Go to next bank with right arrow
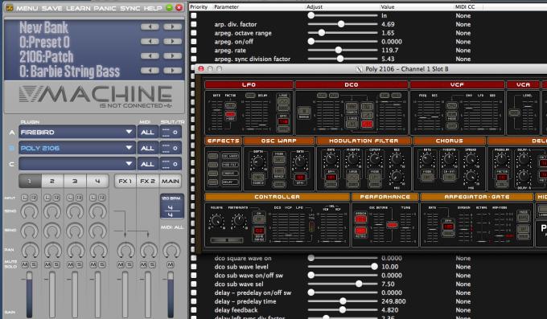The height and width of the screenshot is (319, 547). [x=173, y=27]
